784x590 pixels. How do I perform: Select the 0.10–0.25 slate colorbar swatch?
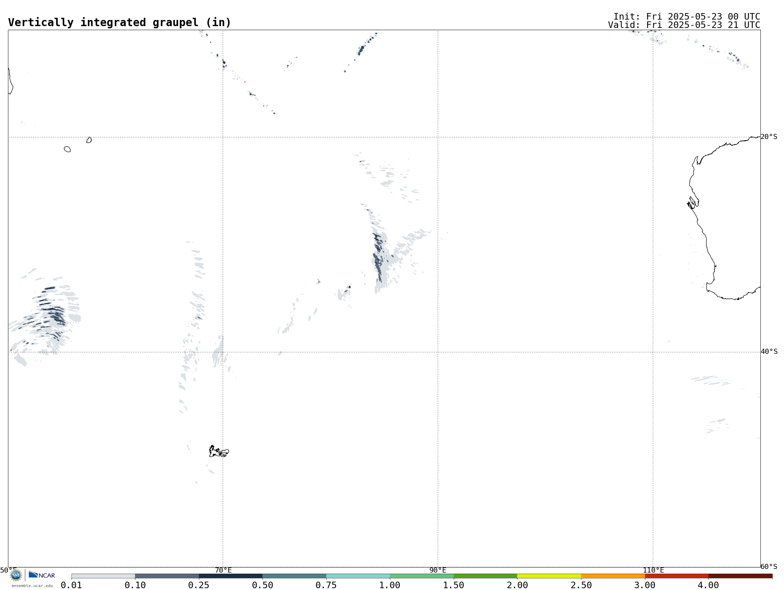click(x=167, y=576)
